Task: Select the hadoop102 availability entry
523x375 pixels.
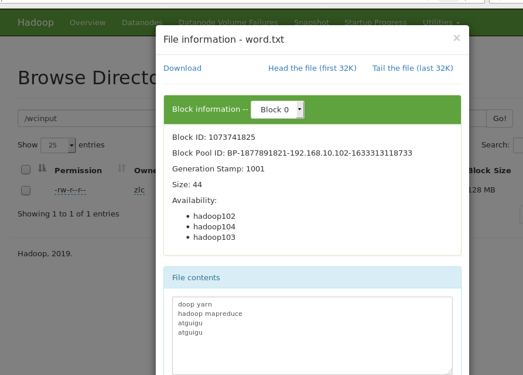Action: click(x=214, y=216)
